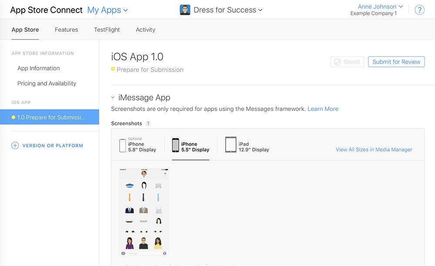Open Pricing and Availability in the sidebar

point(47,83)
